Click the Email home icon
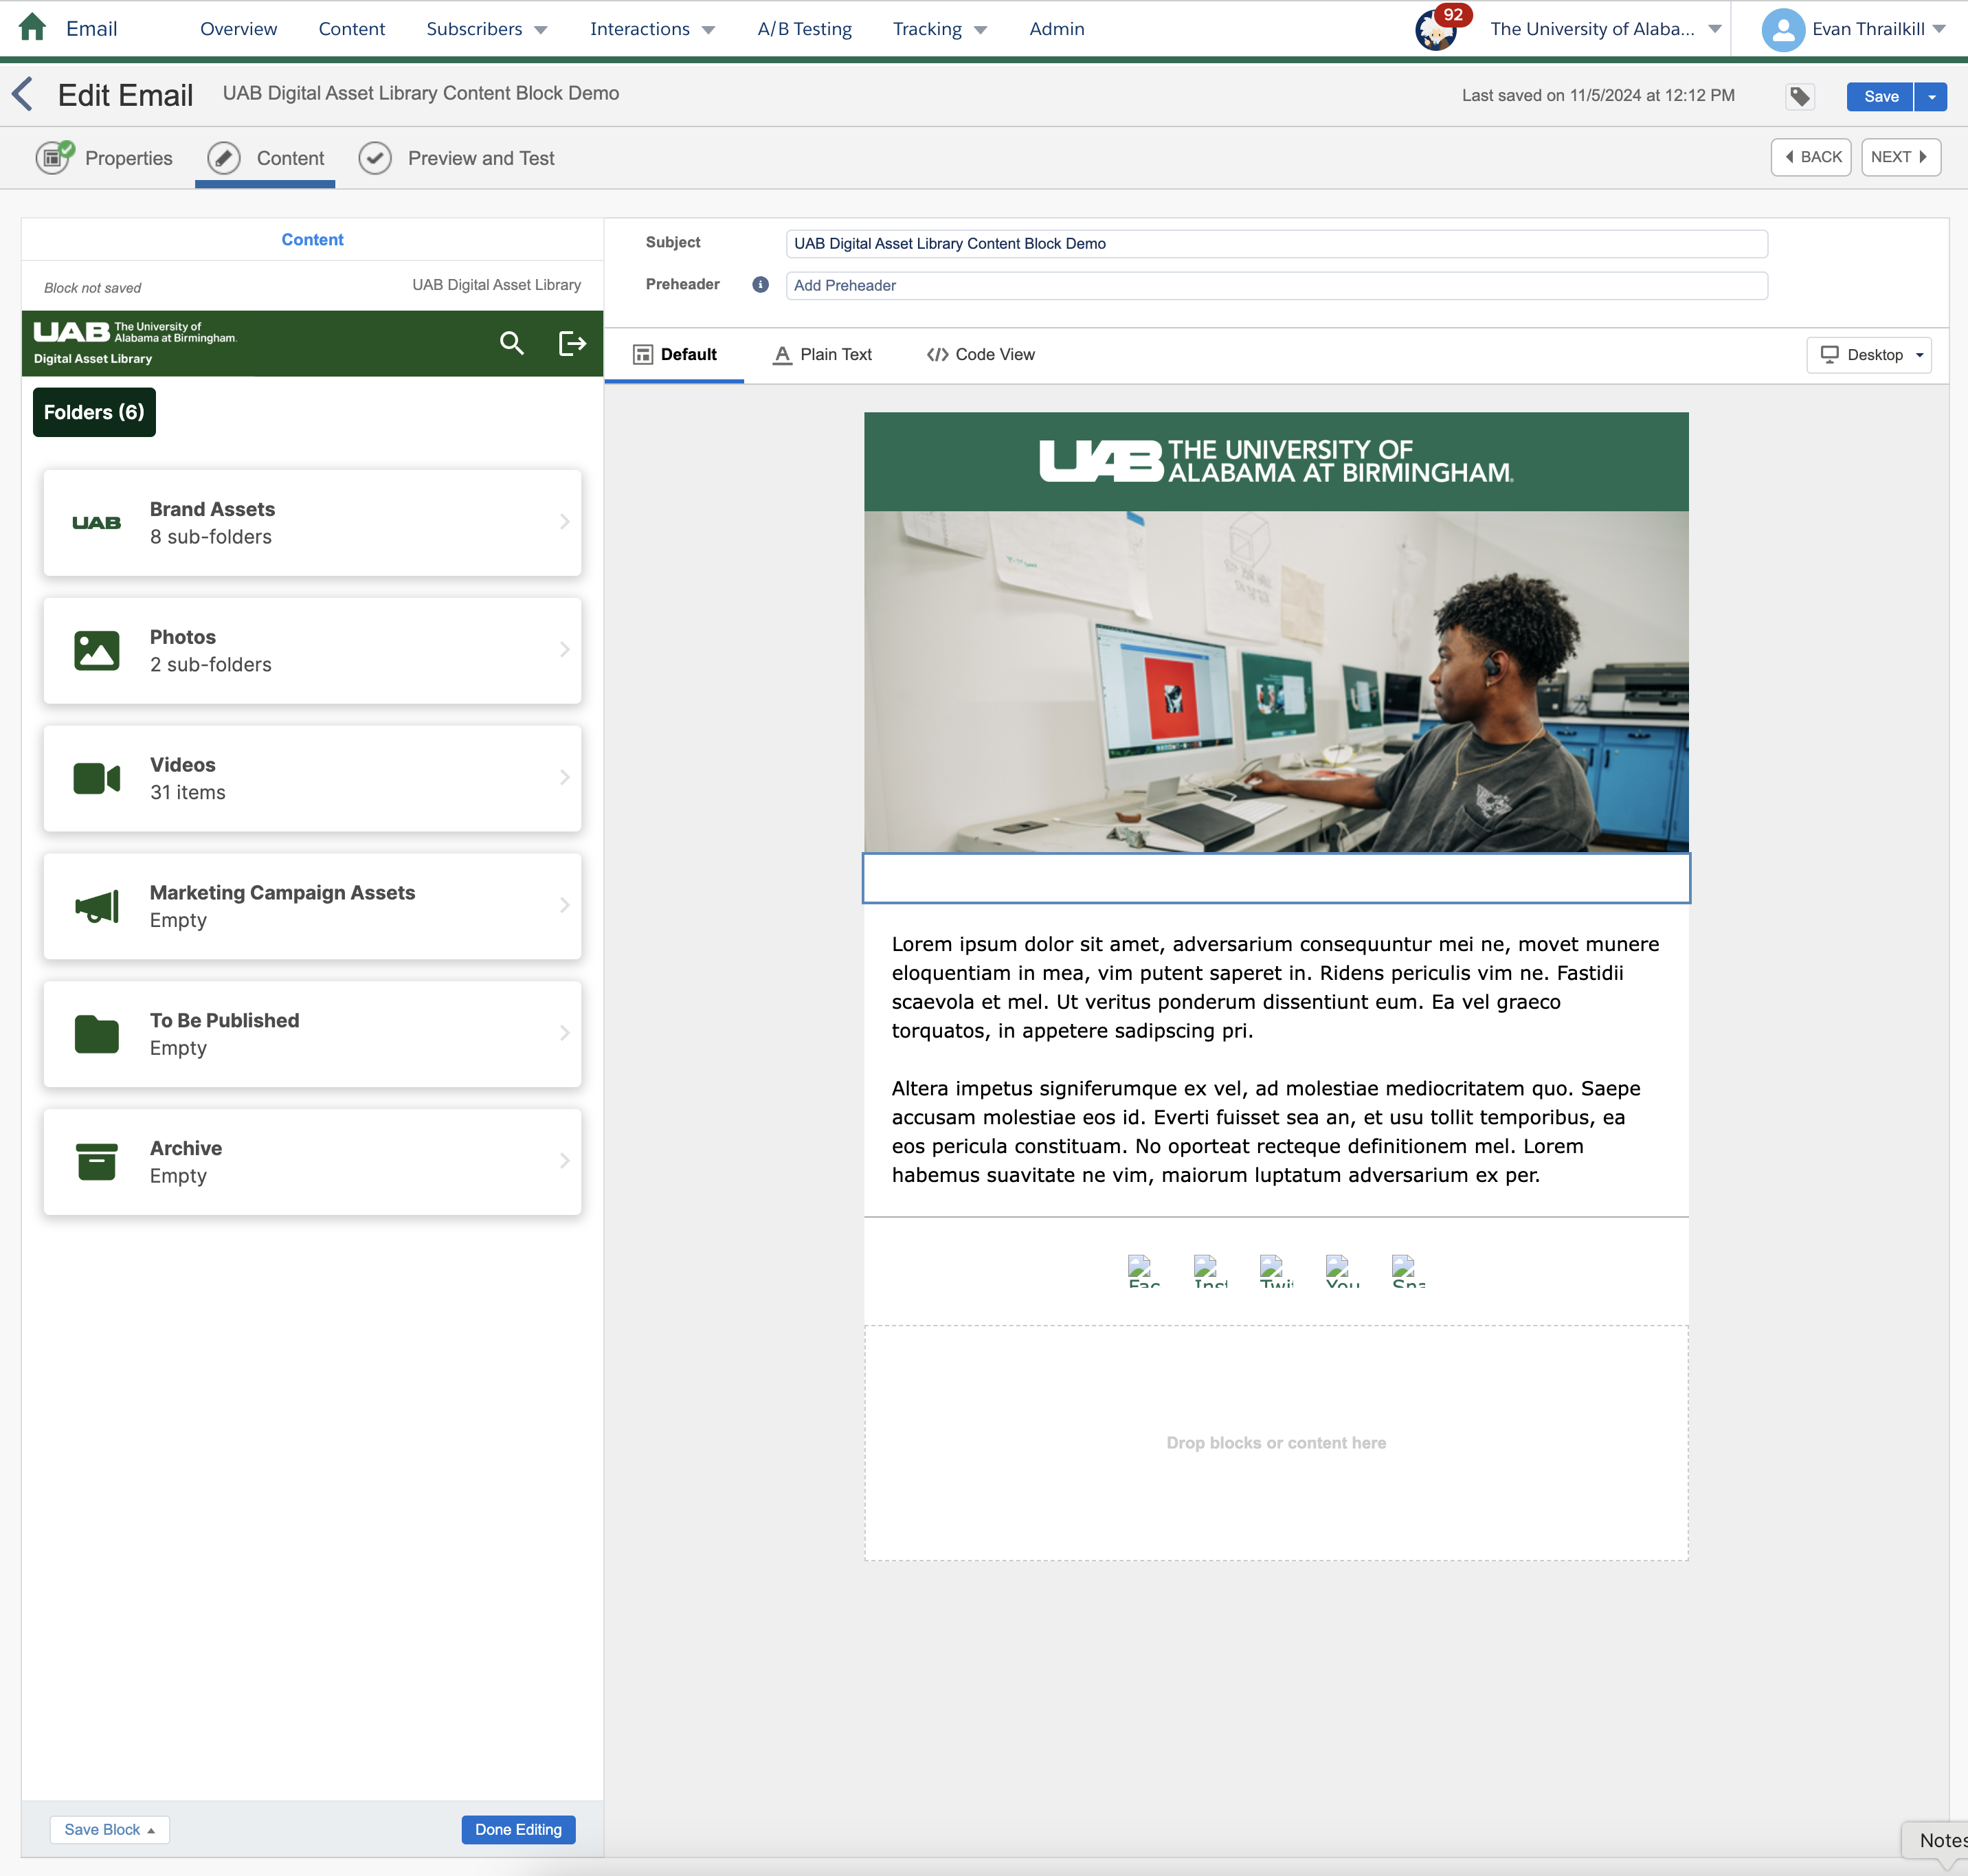Viewport: 1968px width, 1876px height. [33, 28]
